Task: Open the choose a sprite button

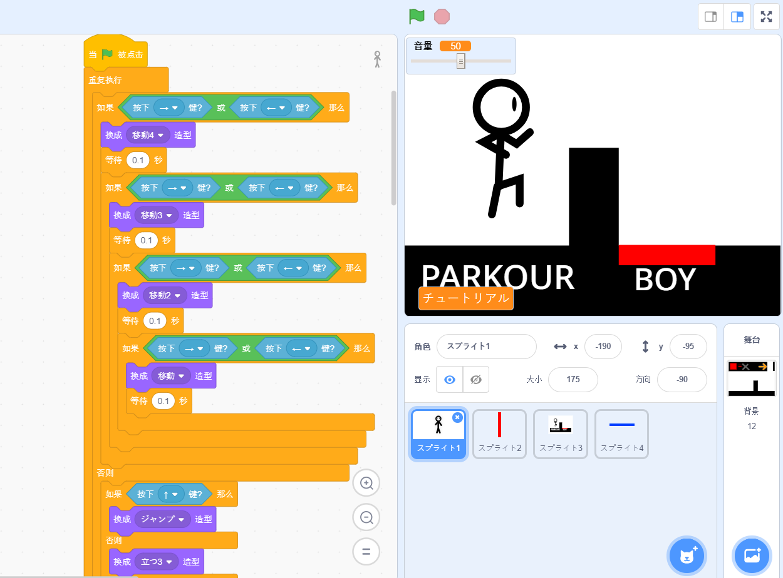Action: tap(686, 555)
